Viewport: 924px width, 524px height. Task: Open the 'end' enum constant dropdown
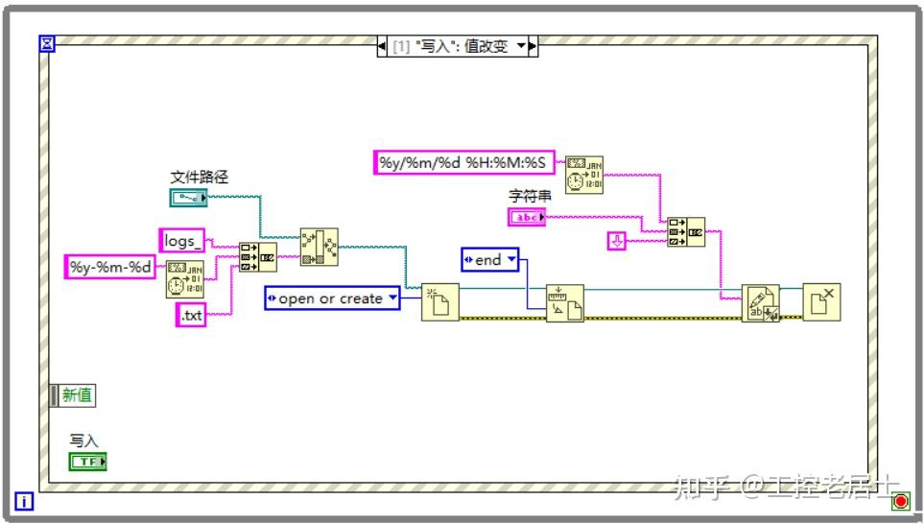pos(511,259)
